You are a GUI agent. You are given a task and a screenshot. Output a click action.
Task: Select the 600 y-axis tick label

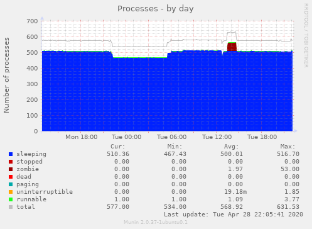(x=32, y=37)
